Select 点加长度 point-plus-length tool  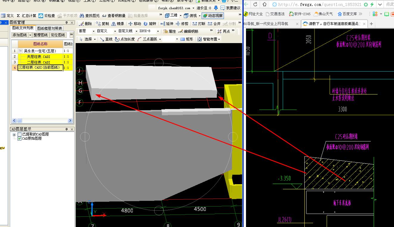(125, 39)
